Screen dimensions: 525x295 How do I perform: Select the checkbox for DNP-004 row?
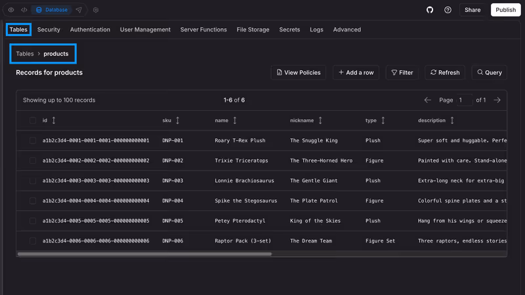32,201
